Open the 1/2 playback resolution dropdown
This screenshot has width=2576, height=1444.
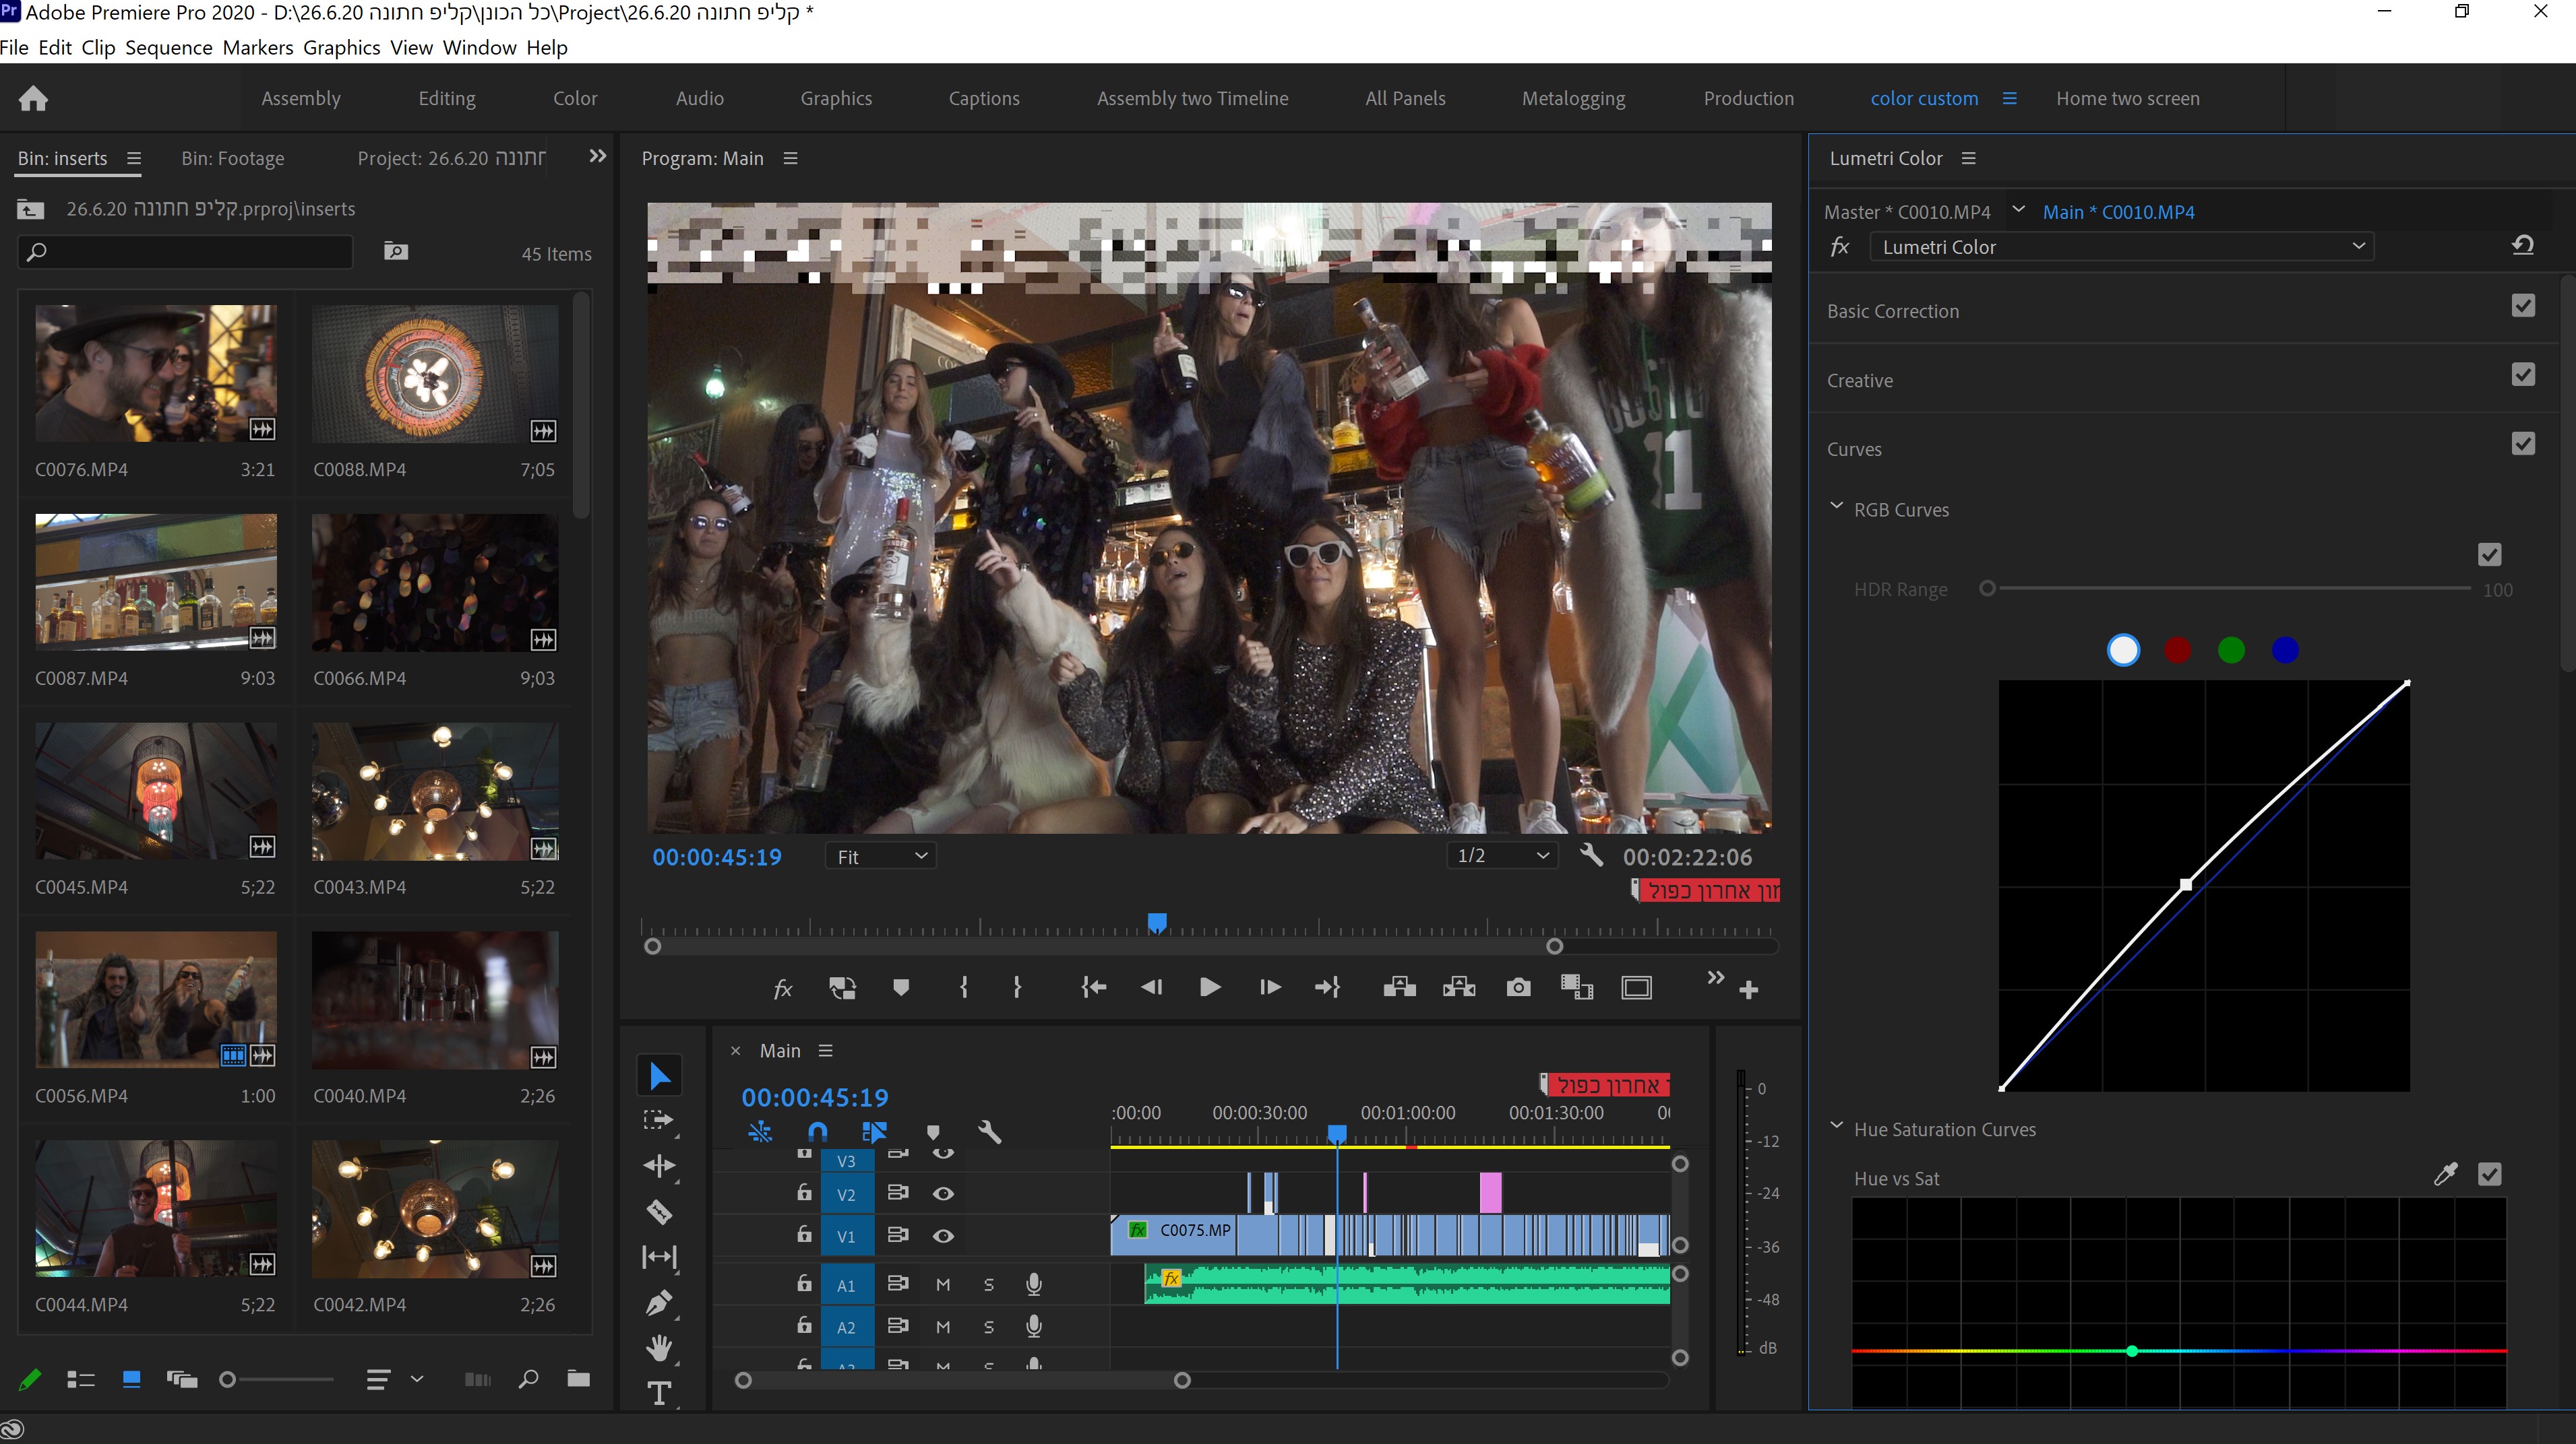1502,855
